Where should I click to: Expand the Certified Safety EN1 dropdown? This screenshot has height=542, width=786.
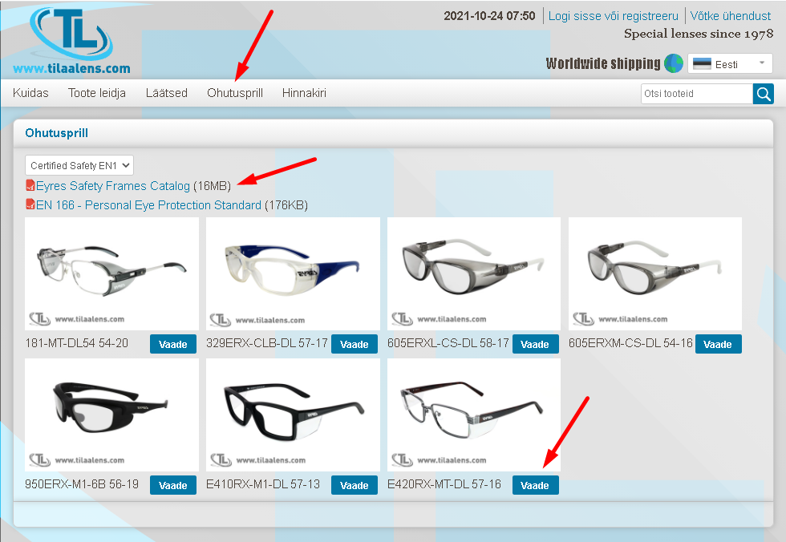click(x=79, y=165)
